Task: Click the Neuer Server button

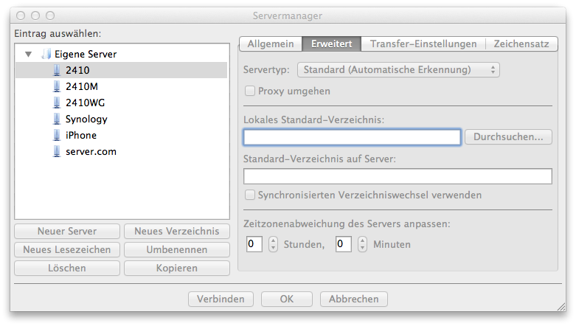Action: pyautogui.click(x=67, y=232)
